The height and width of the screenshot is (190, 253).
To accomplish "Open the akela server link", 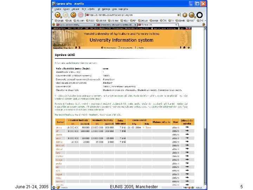I will point(59,127).
